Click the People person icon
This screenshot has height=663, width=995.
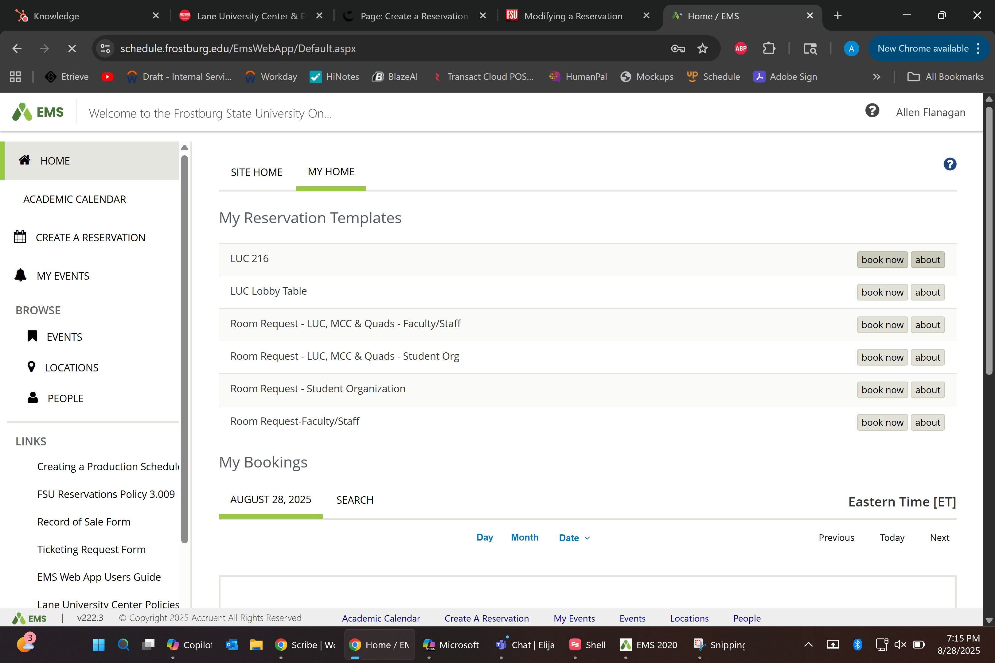(x=33, y=397)
